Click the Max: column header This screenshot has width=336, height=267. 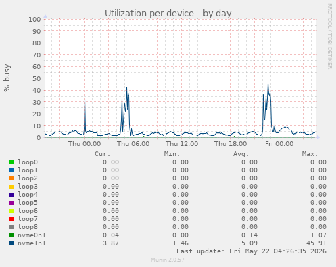click(310, 154)
